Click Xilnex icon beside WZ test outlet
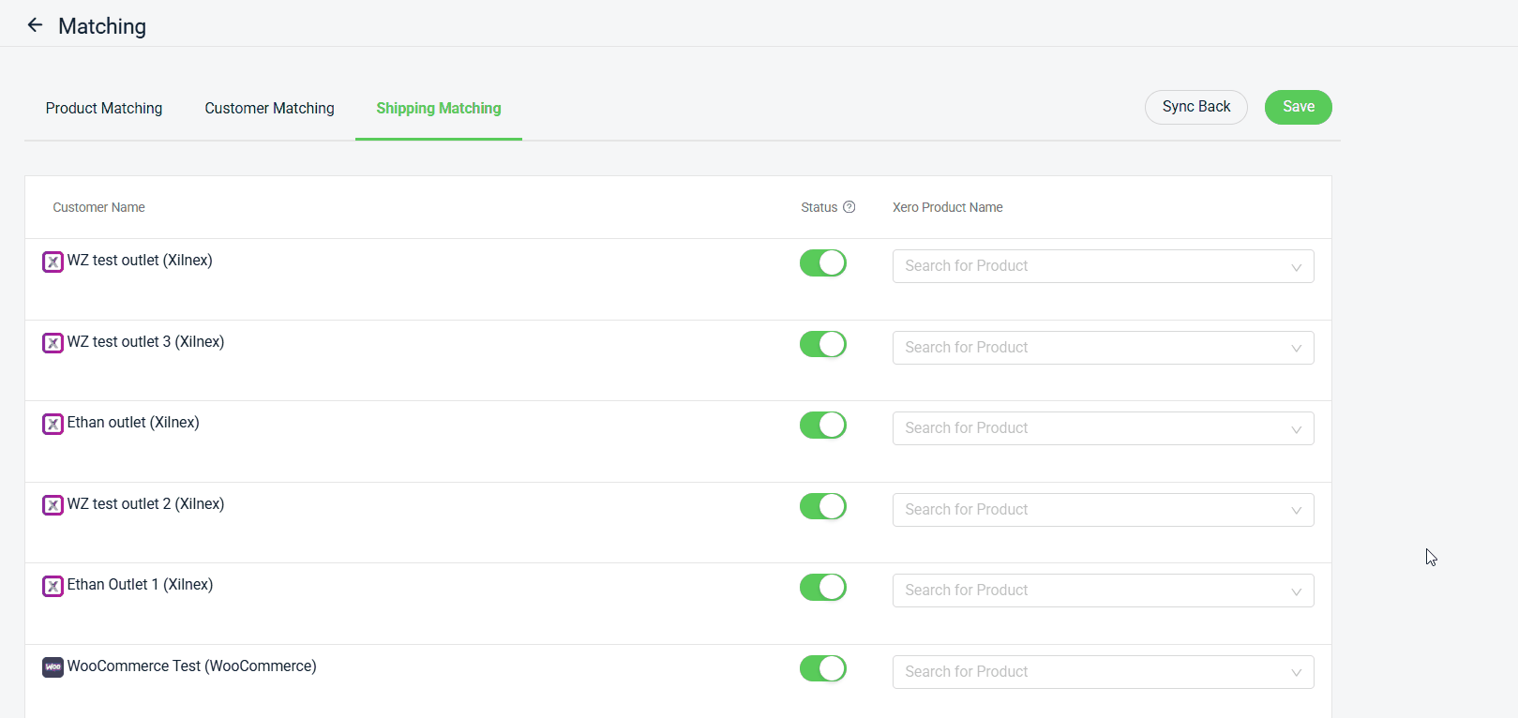The width and height of the screenshot is (1518, 718). click(x=53, y=262)
